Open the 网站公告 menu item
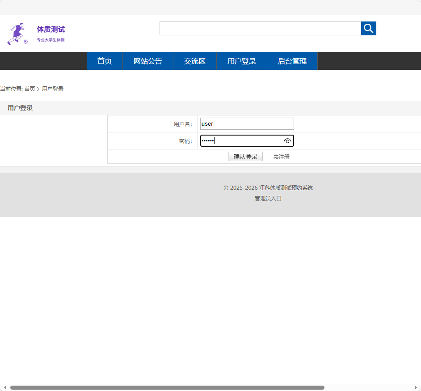421x391 pixels. 147,61
